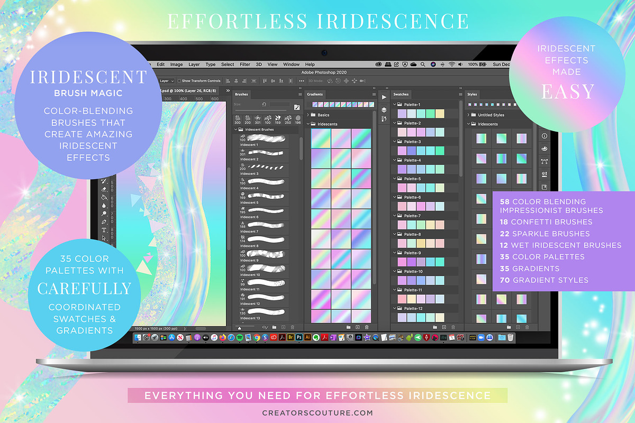Open the Paths panel icon in the right dock

tap(545, 162)
